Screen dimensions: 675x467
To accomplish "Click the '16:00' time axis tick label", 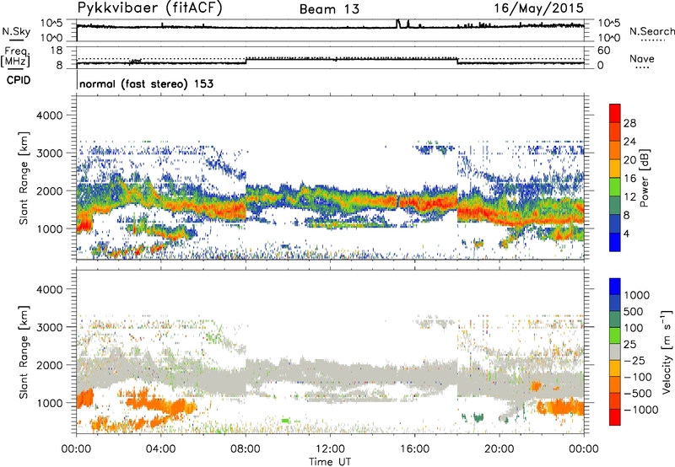I will click(x=414, y=449).
